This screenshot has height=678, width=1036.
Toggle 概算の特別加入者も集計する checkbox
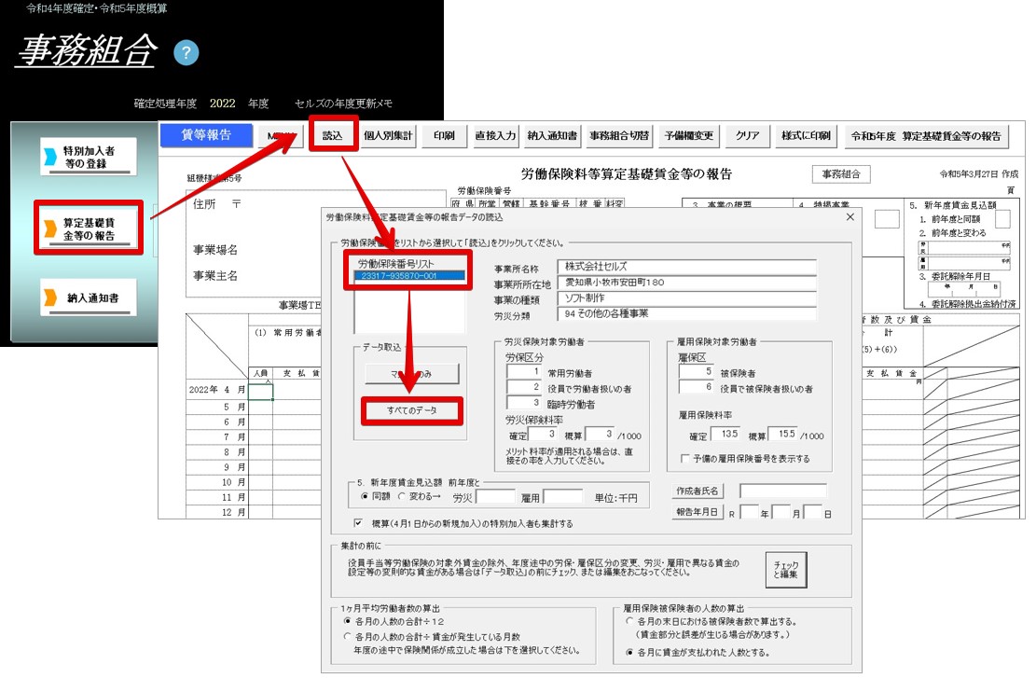click(358, 522)
